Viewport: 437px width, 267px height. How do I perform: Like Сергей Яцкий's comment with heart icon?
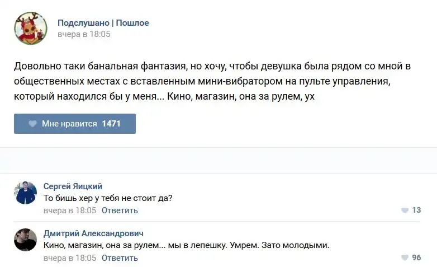pyautogui.click(x=405, y=210)
